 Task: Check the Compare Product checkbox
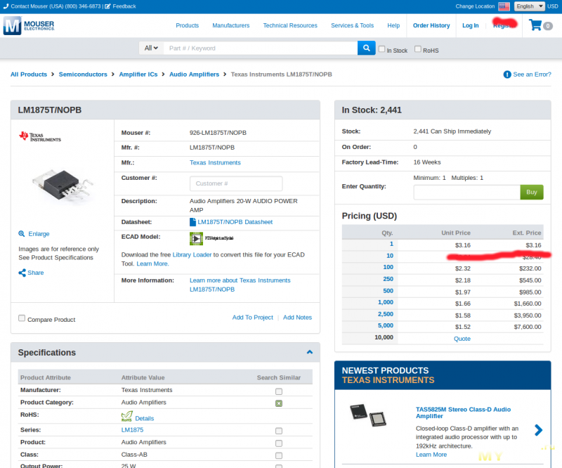click(x=22, y=318)
